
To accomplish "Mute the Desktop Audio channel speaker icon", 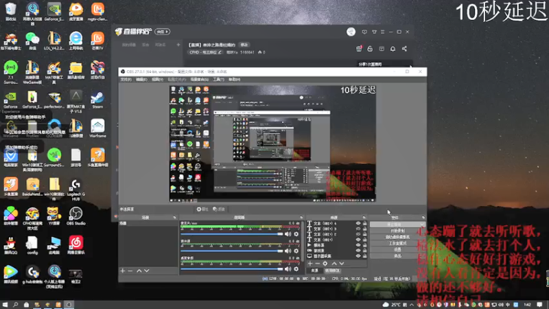I will (x=288, y=269).
